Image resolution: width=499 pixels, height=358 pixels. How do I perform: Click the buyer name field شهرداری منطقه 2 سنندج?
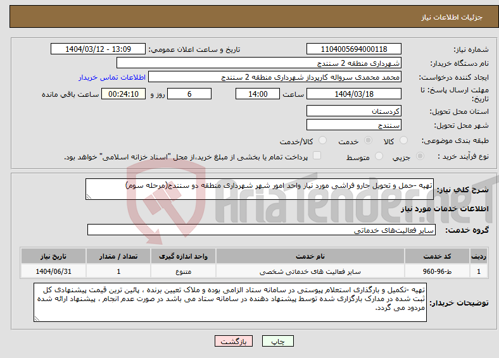pyautogui.click(x=259, y=63)
